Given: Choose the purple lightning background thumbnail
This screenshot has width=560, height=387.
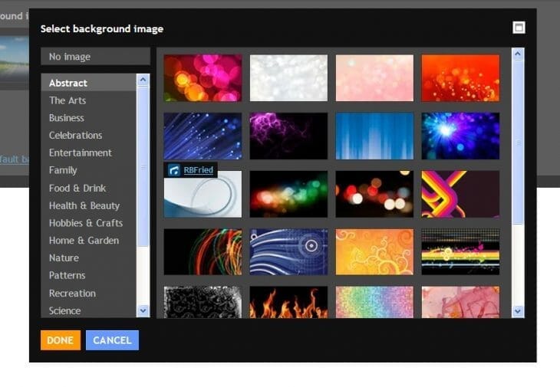Looking at the screenshot, I should pyautogui.click(x=288, y=136).
